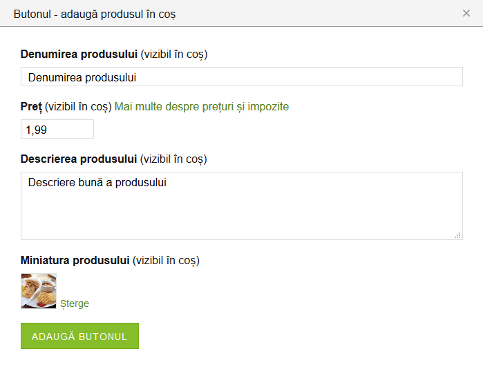The height and width of the screenshot is (369, 483).
Task: Click '(vizibil în coș)' beside Descrierea produsului
Action: (173, 159)
